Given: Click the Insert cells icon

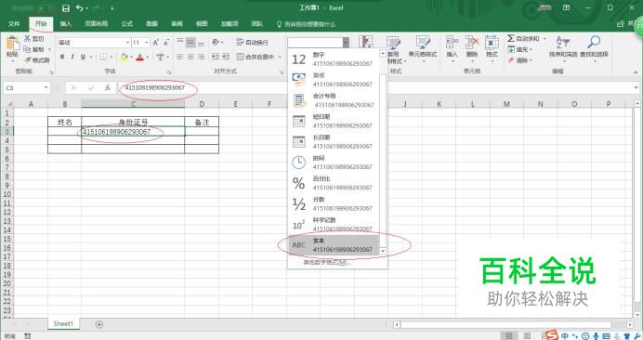Looking at the screenshot, I should (452, 43).
